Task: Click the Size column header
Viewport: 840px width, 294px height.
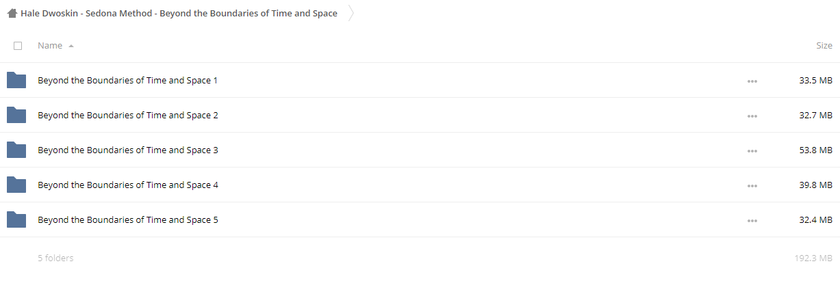Action: click(x=824, y=46)
